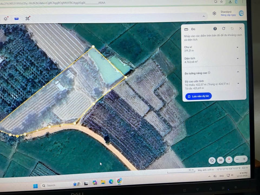Expand the Diện tích dropdown

click(237, 58)
